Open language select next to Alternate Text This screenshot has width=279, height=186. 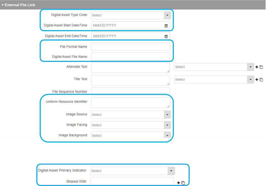point(214,67)
